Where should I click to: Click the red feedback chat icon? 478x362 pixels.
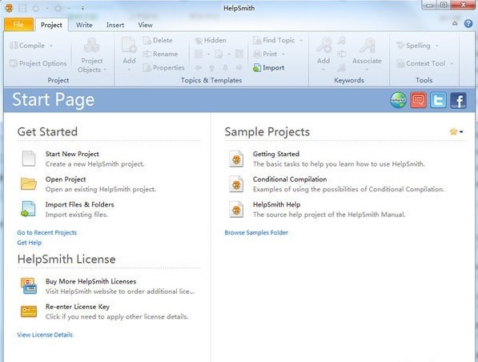(x=418, y=100)
